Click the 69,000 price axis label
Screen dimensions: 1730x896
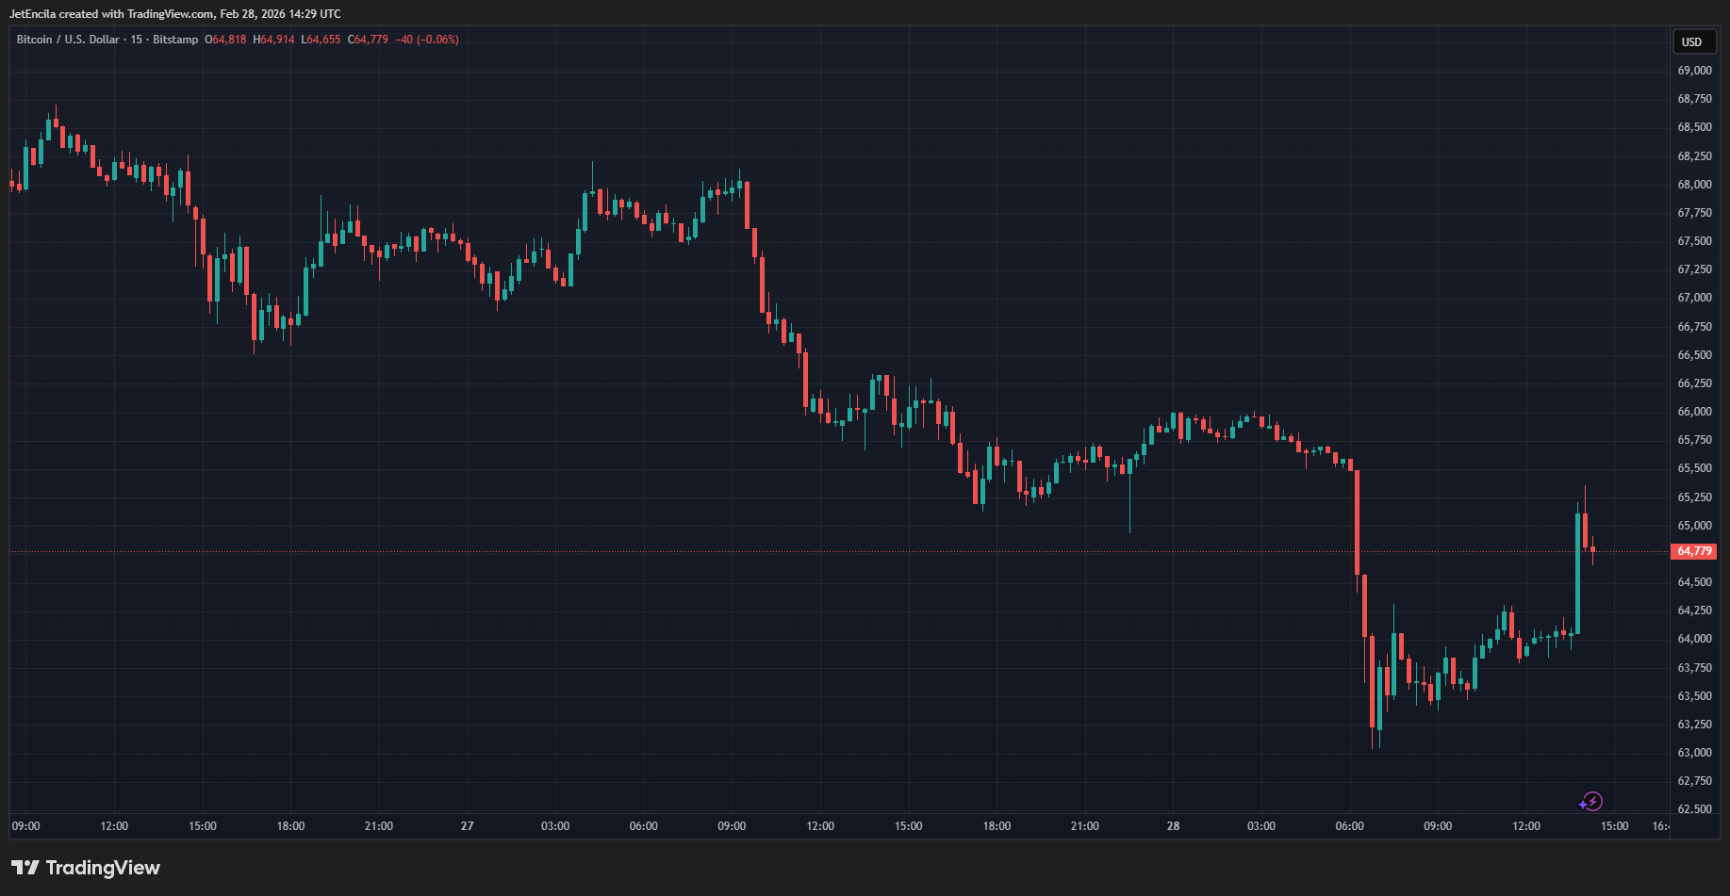[1694, 71]
